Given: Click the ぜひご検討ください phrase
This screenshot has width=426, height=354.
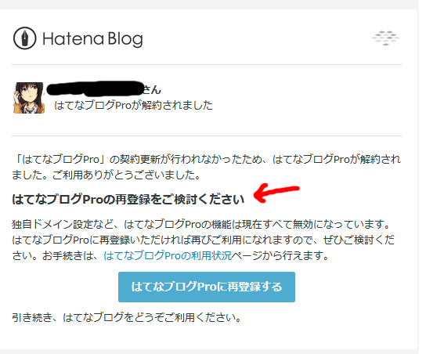Looking at the screenshot, I should (x=359, y=240).
